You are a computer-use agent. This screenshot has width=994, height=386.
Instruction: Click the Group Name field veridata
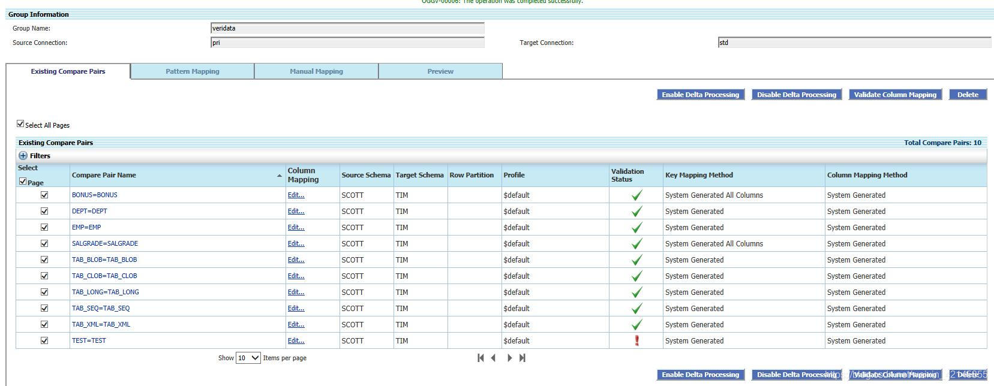click(347, 28)
